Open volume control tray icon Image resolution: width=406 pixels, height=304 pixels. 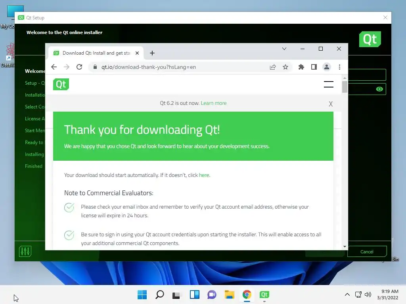click(x=368, y=294)
